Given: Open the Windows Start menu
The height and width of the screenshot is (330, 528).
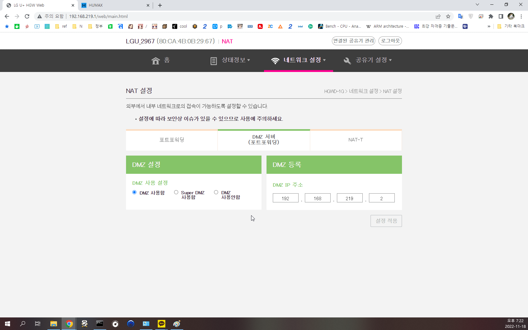Looking at the screenshot, I should (x=8, y=324).
